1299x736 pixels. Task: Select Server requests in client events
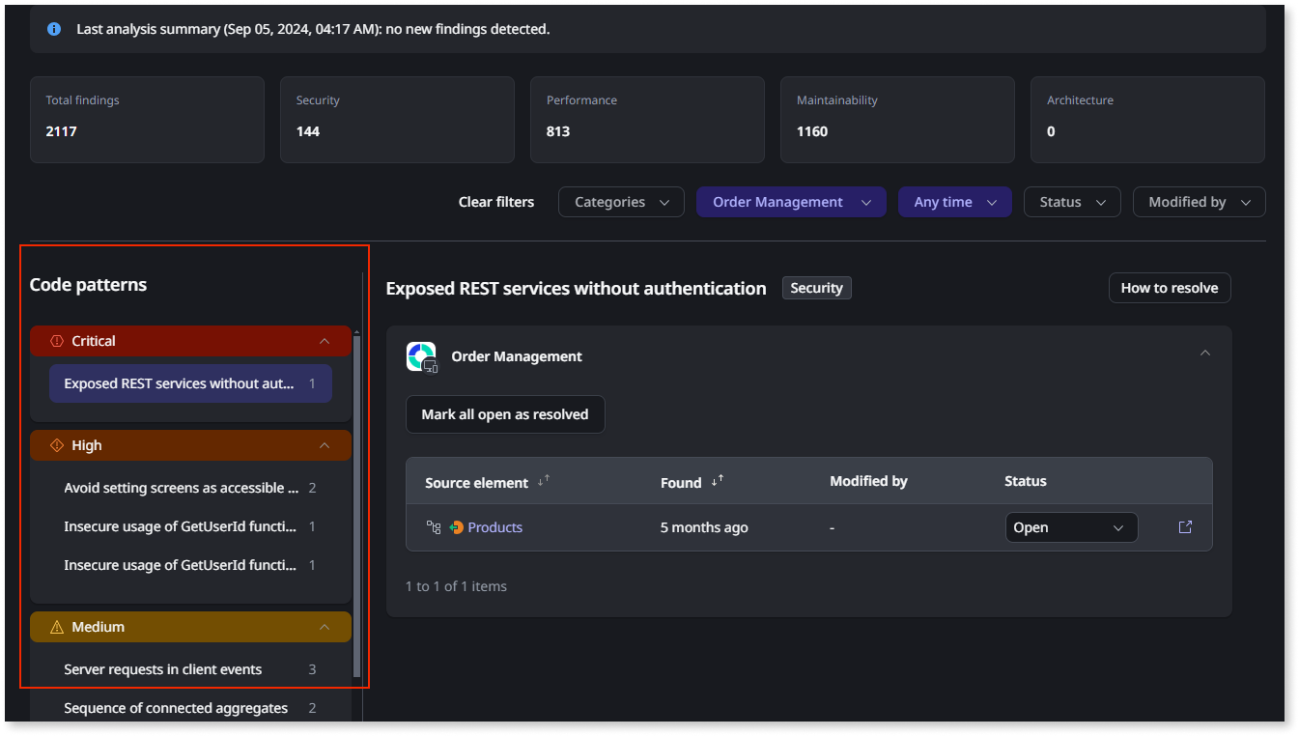(x=162, y=669)
